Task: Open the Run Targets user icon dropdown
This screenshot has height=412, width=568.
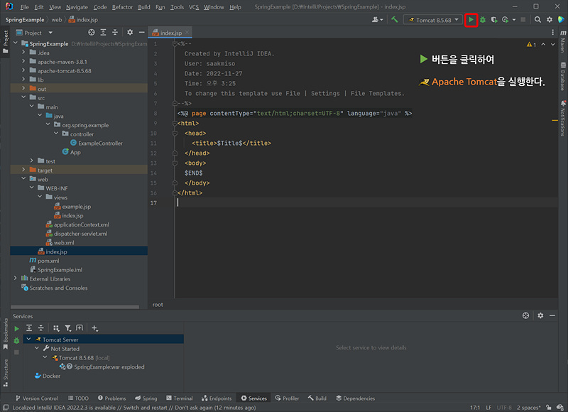Action: [x=377, y=20]
